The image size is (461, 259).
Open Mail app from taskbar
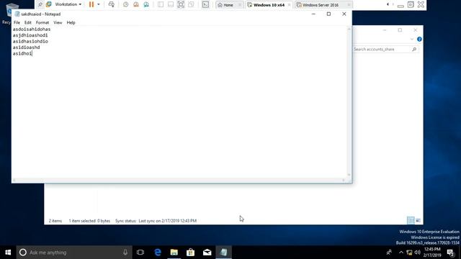(x=207, y=253)
